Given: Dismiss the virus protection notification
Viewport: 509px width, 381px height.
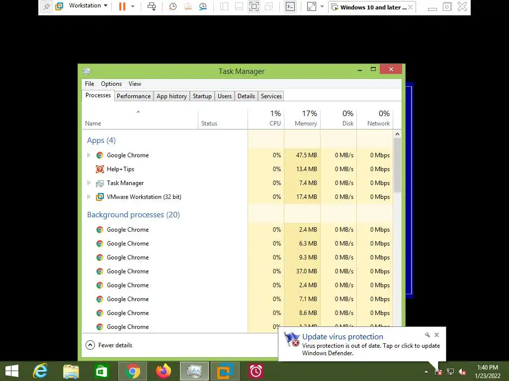Looking at the screenshot, I should point(436,335).
